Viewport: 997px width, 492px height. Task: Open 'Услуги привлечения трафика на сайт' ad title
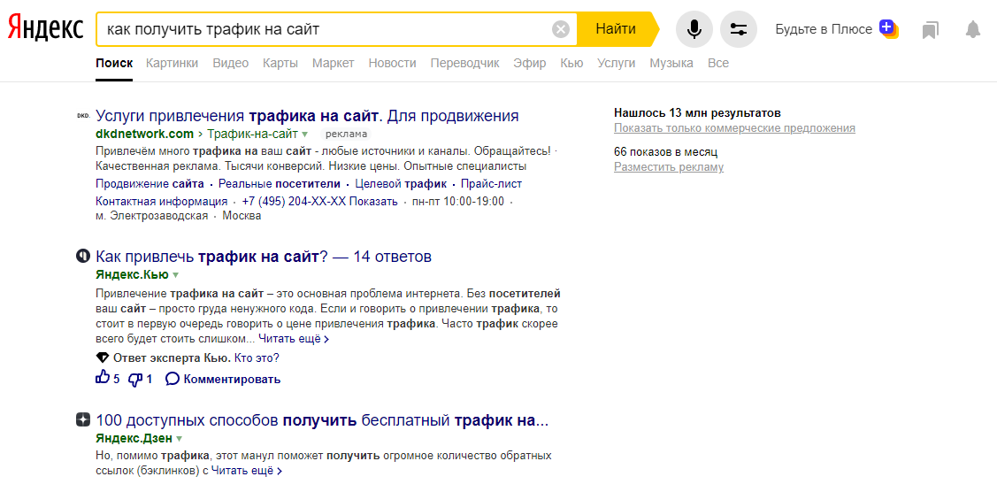pyautogui.click(x=307, y=116)
